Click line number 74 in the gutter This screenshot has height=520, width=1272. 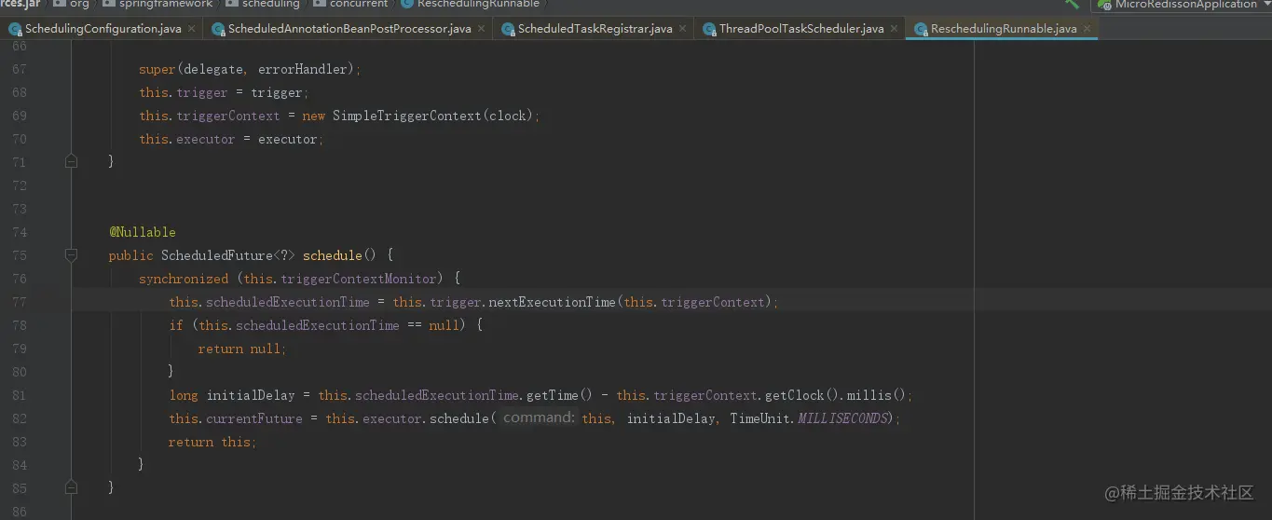[20, 232]
